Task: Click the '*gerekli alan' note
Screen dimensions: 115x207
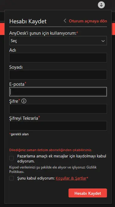Action: 19,134
